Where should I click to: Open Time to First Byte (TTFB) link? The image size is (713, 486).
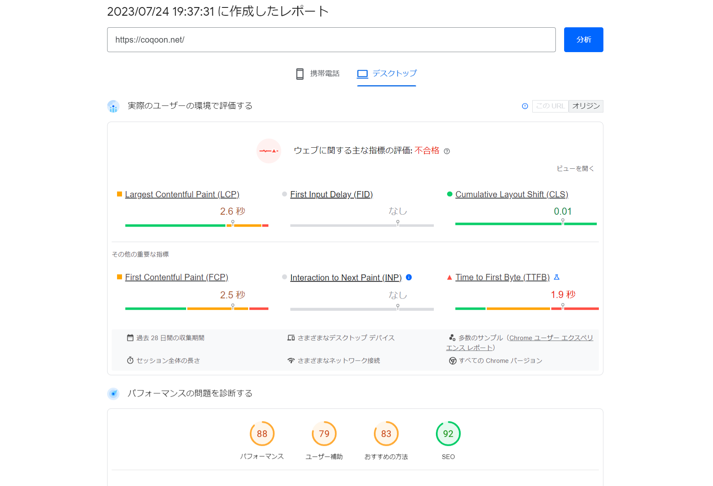pyautogui.click(x=502, y=277)
